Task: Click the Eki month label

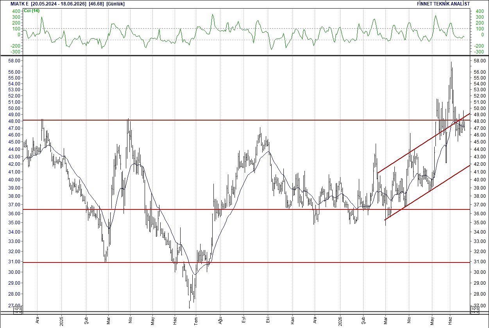Action: tap(268, 320)
